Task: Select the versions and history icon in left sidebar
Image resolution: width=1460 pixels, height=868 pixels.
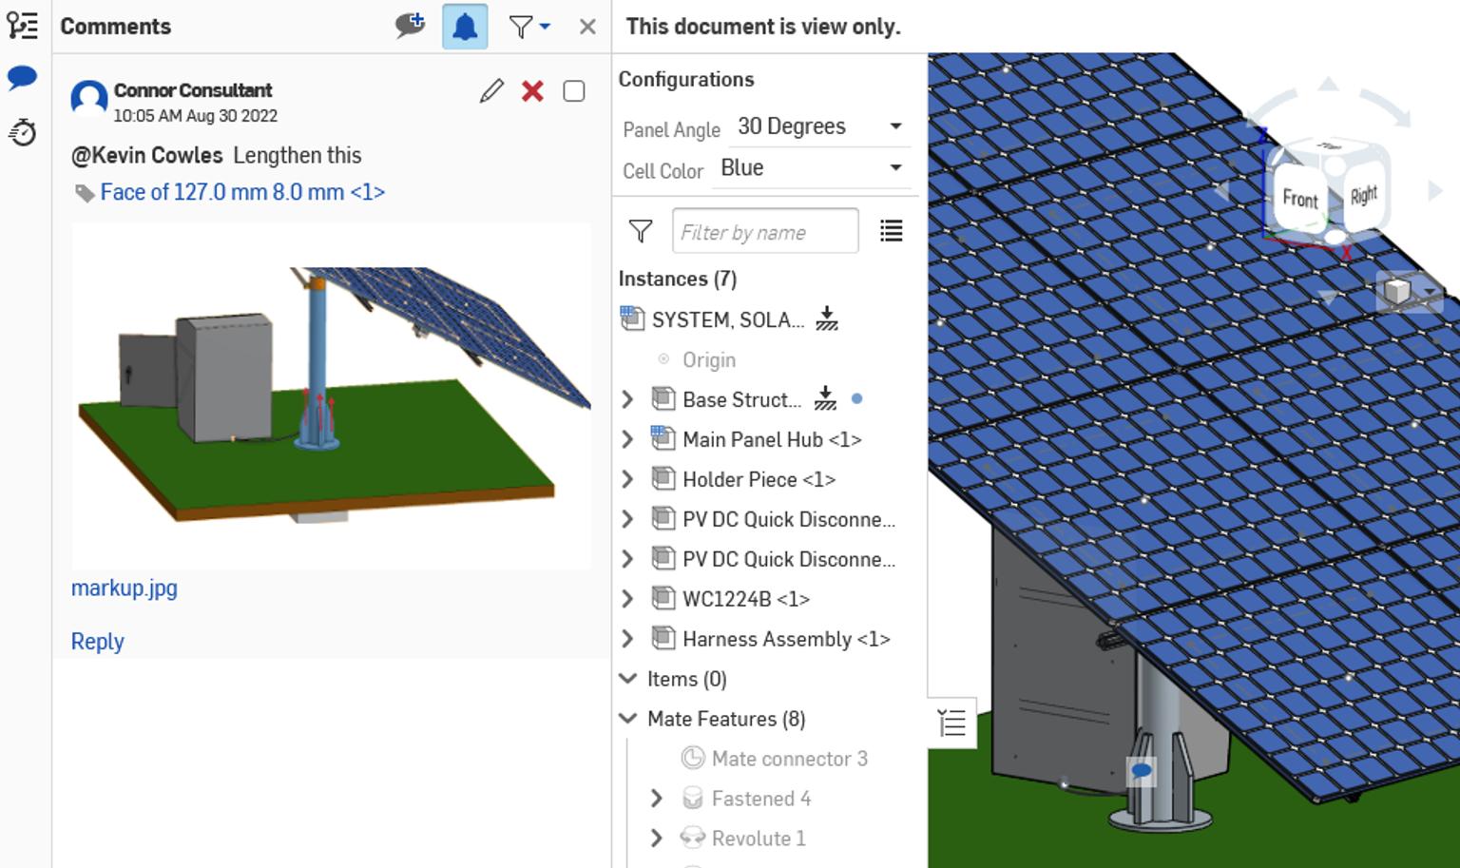Action: coord(22,27)
